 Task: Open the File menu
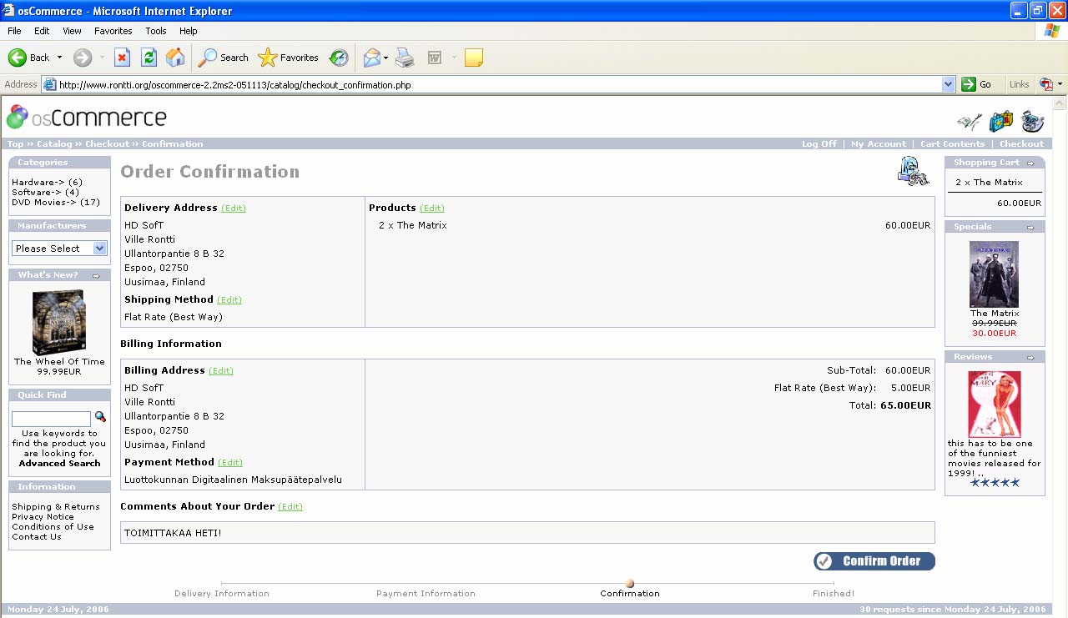tap(14, 31)
